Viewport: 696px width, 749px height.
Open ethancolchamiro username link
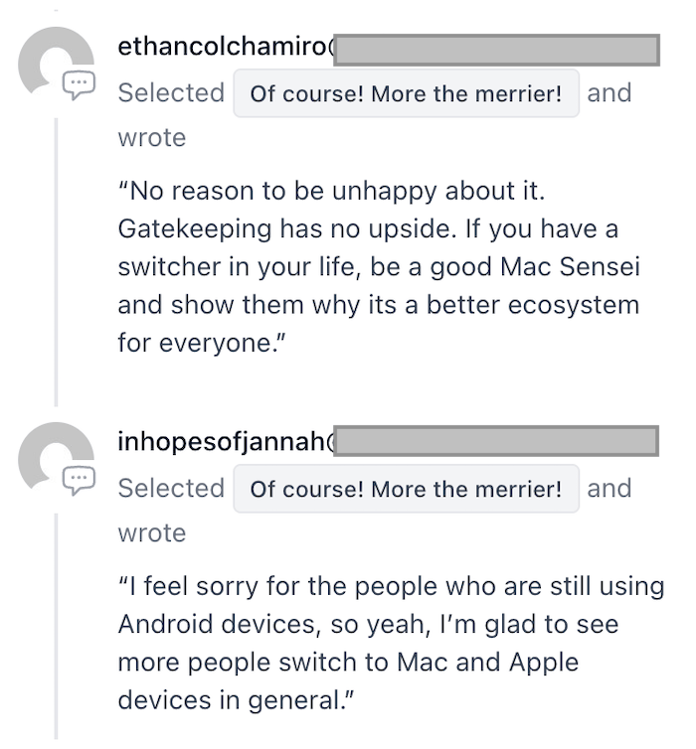[224, 47]
